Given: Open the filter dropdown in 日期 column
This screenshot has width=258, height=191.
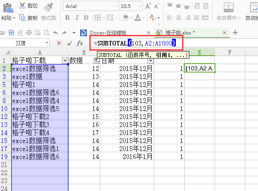Looking at the screenshot, I should [x=150, y=61].
